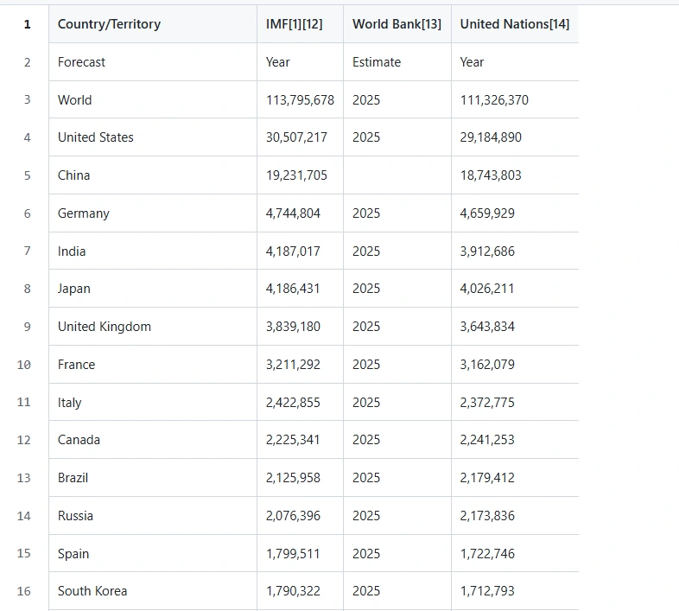Select the empty World Bank cell for China
Screen dimensions: 679x611
[397, 175]
